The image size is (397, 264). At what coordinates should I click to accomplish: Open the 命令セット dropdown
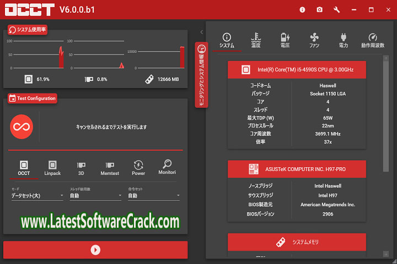tap(153, 196)
